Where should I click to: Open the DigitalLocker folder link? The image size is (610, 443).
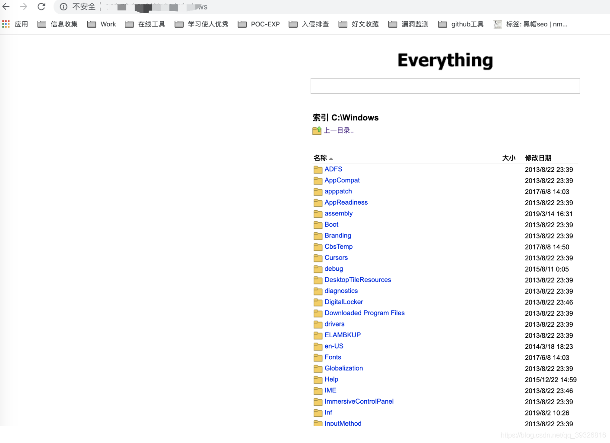(x=344, y=302)
